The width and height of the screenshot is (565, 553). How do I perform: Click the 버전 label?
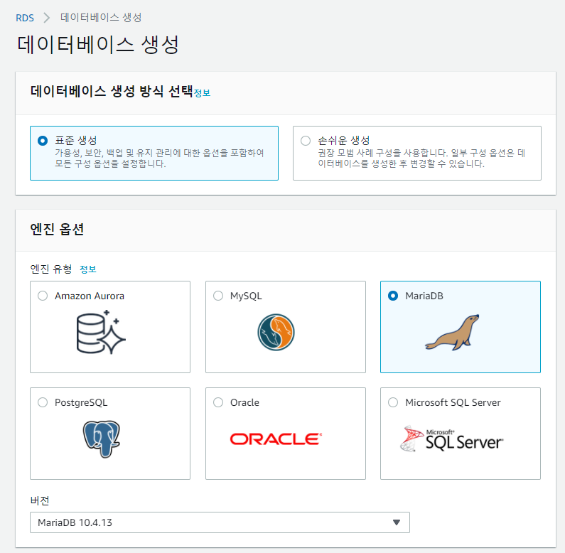pyautogui.click(x=40, y=500)
